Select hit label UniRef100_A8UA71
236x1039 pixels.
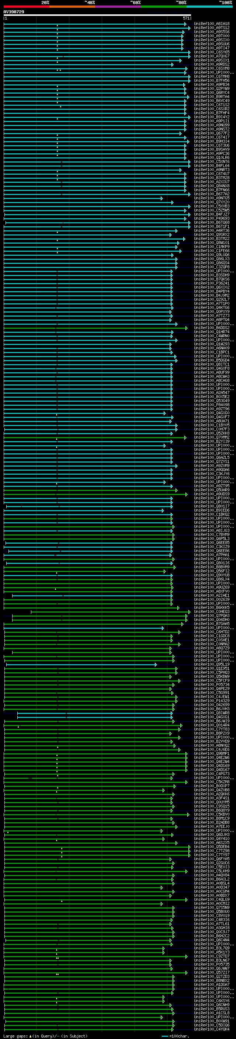click(x=212, y=421)
